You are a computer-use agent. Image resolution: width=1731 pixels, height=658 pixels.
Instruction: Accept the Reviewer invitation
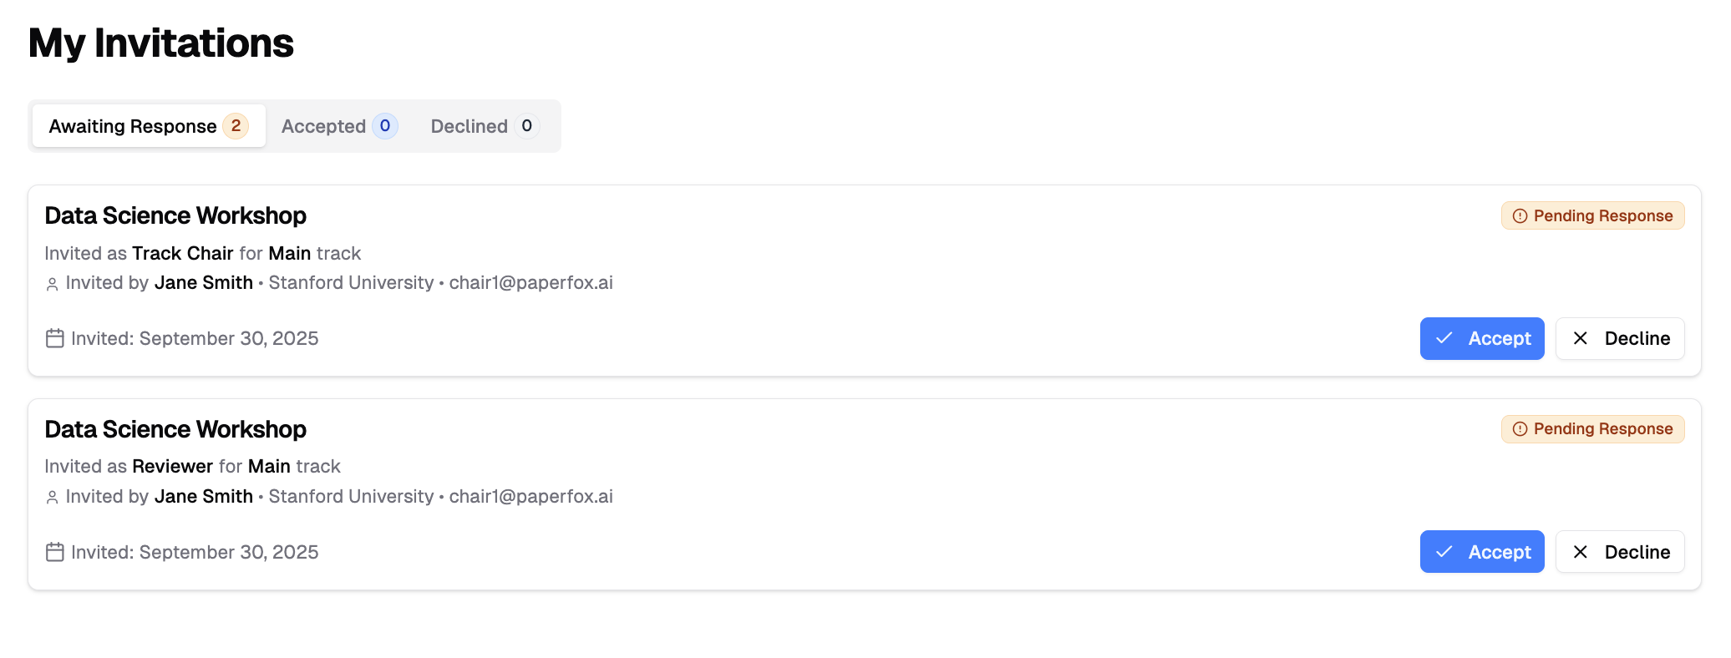(x=1481, y=552)
